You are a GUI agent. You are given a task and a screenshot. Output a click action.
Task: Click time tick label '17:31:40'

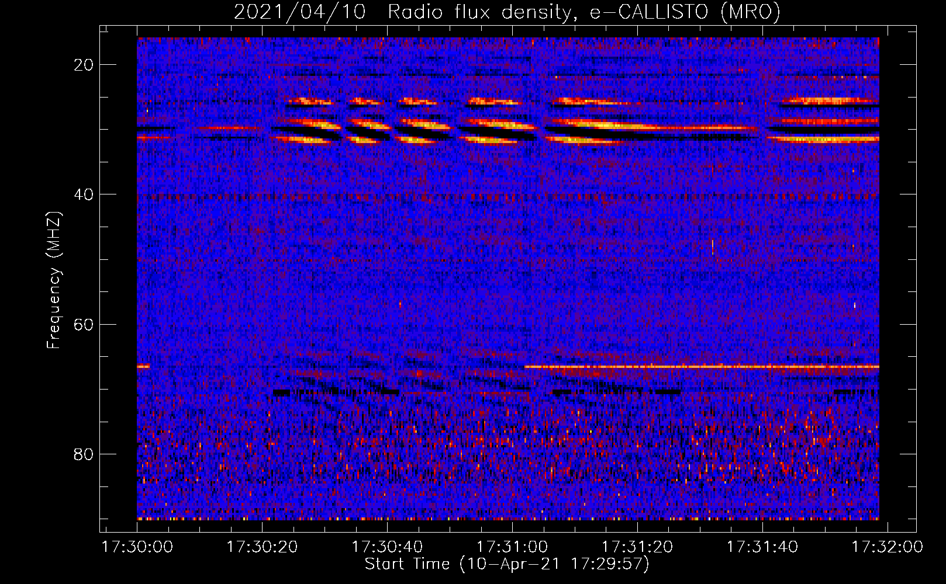coord(762,547)
